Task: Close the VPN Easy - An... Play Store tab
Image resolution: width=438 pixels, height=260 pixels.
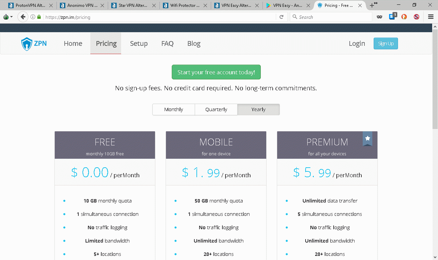Action: tap(308, 5)
